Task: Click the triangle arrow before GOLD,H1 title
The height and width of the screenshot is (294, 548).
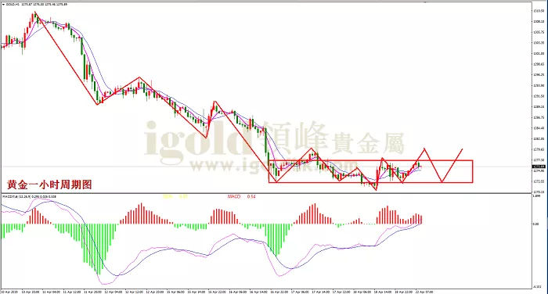Action: point(3,5)
